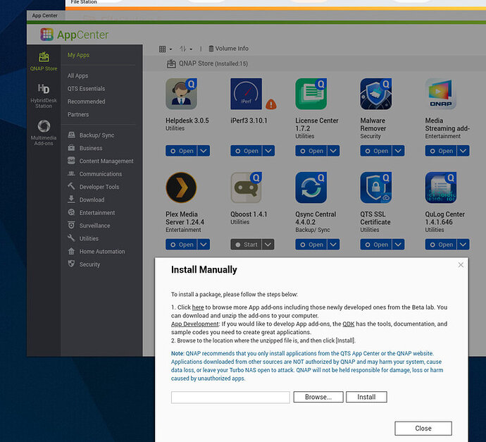Select Partners category
486x442 pixels.
78,114
